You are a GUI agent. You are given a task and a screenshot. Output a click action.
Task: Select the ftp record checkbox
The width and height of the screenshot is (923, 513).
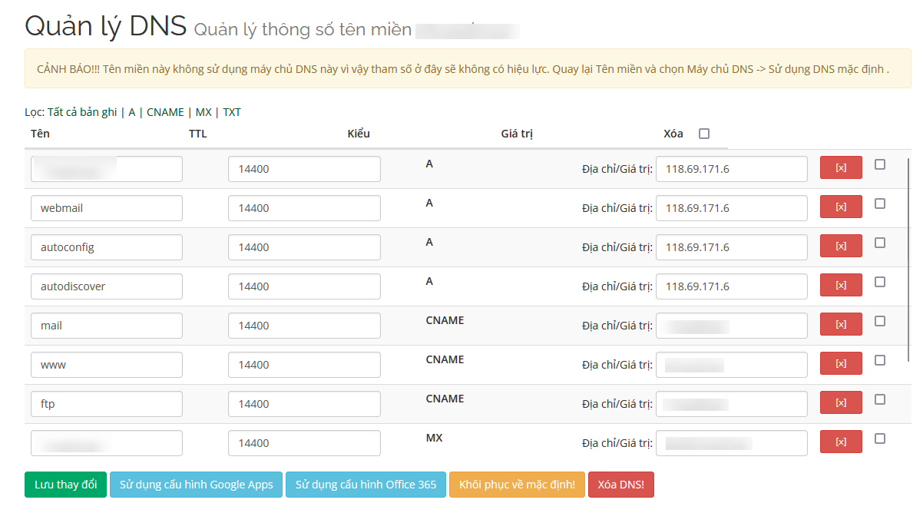[880, 399]
